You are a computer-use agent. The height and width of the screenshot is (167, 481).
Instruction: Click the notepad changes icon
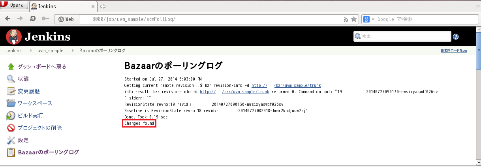11,91
